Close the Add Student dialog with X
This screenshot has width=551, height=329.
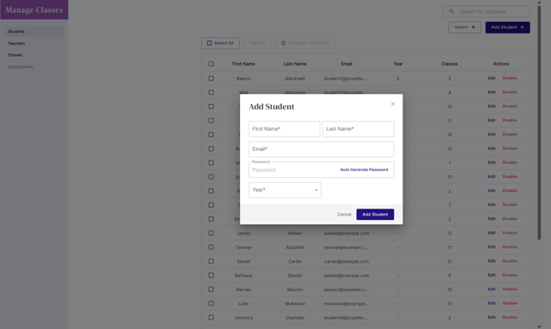(393, 104)
